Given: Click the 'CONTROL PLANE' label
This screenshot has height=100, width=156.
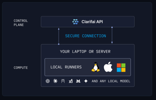Looking at the screenshot, I should [x=21, y=23].
